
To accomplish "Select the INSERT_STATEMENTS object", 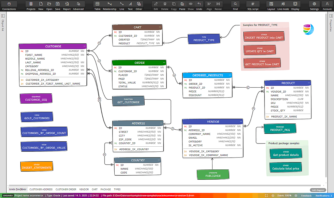I will [x=37, y=166].
